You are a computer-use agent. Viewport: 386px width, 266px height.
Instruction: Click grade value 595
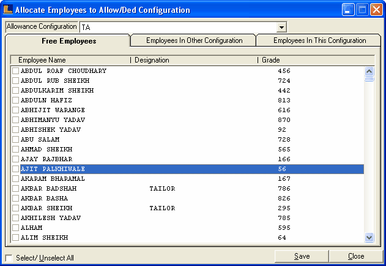(x=284, y=228)
